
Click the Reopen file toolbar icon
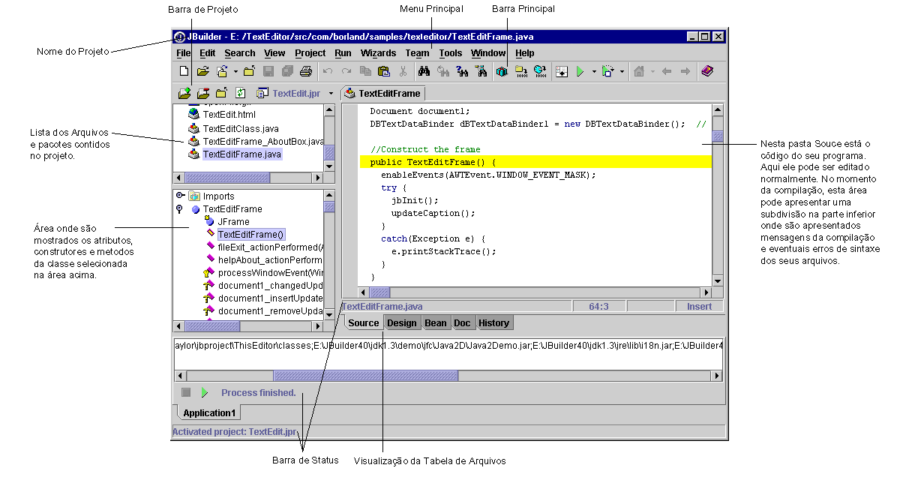click(x=223, y=72)
